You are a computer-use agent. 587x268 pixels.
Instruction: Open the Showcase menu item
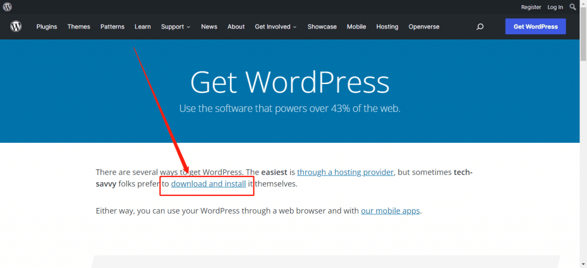point(322,26)
